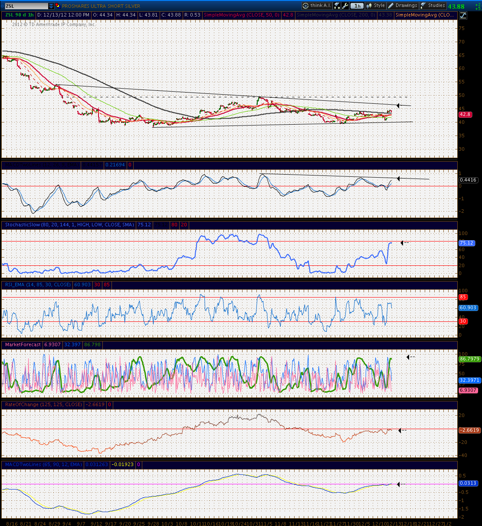The height and width of the screenshot is (526, 482).
Task: Click the low value 'L: 43.81'
Action: 149,15
